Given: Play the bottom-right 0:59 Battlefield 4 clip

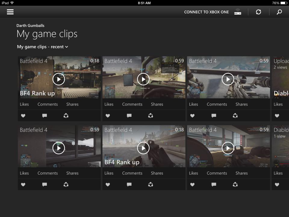Looking at the screenshot, I should pos(228,148).
